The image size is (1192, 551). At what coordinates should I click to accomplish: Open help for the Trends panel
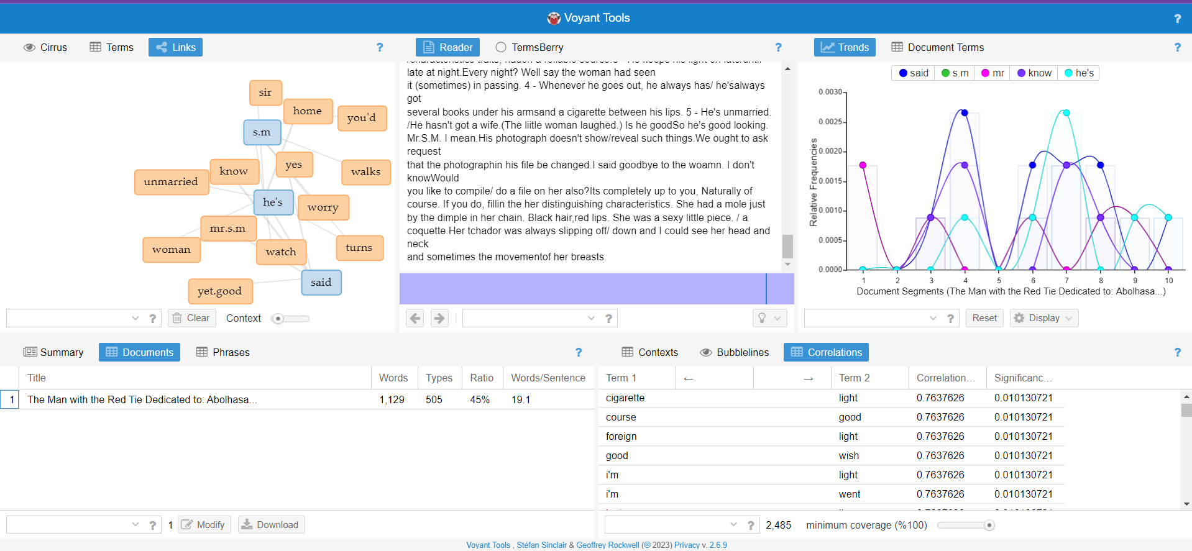[x=1177, y=47]
